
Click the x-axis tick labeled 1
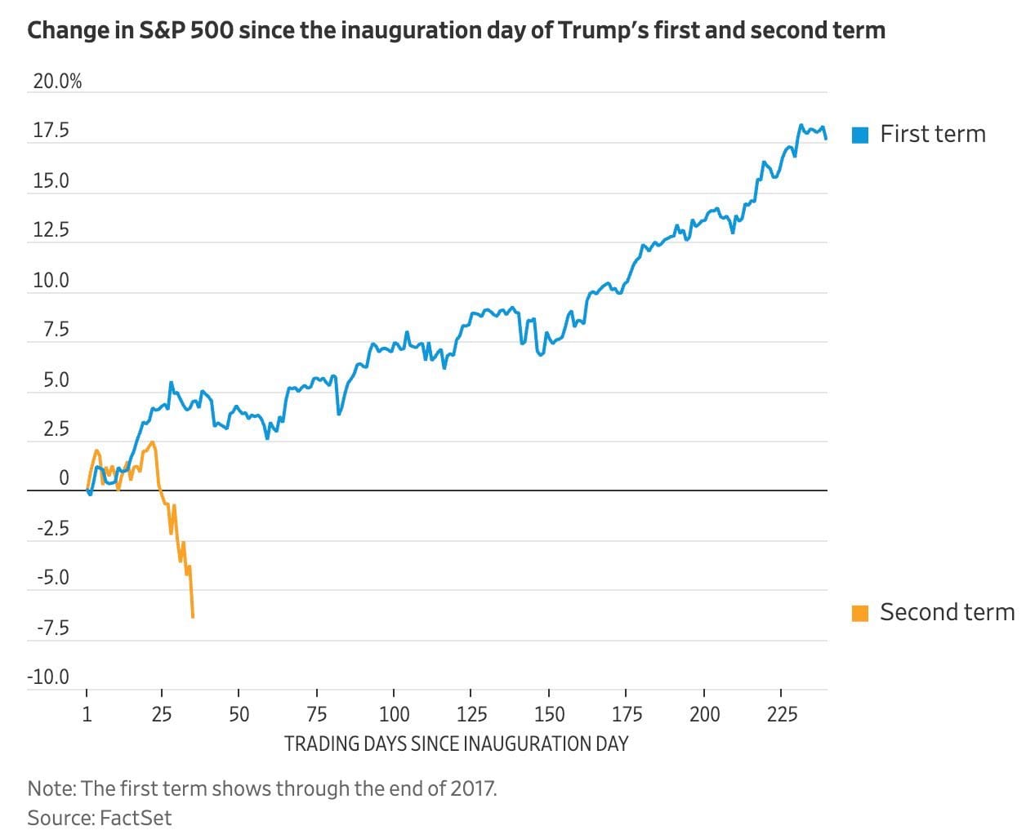(x=87, y=715)
